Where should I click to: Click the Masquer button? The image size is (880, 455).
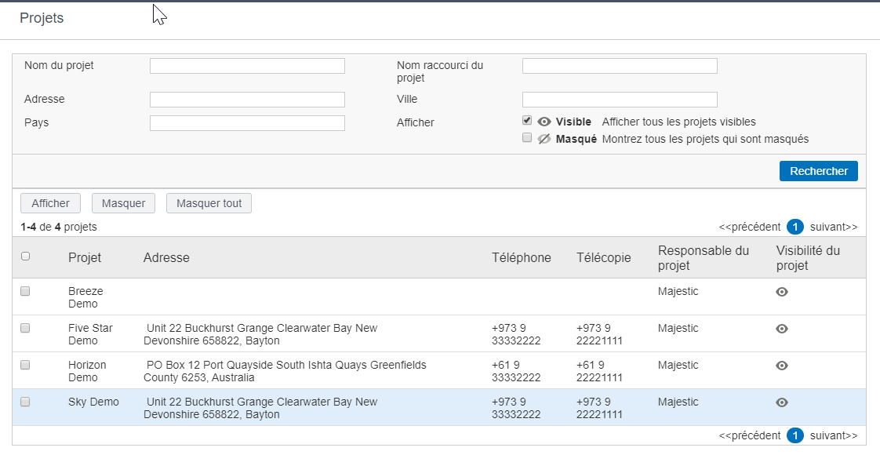123,203
